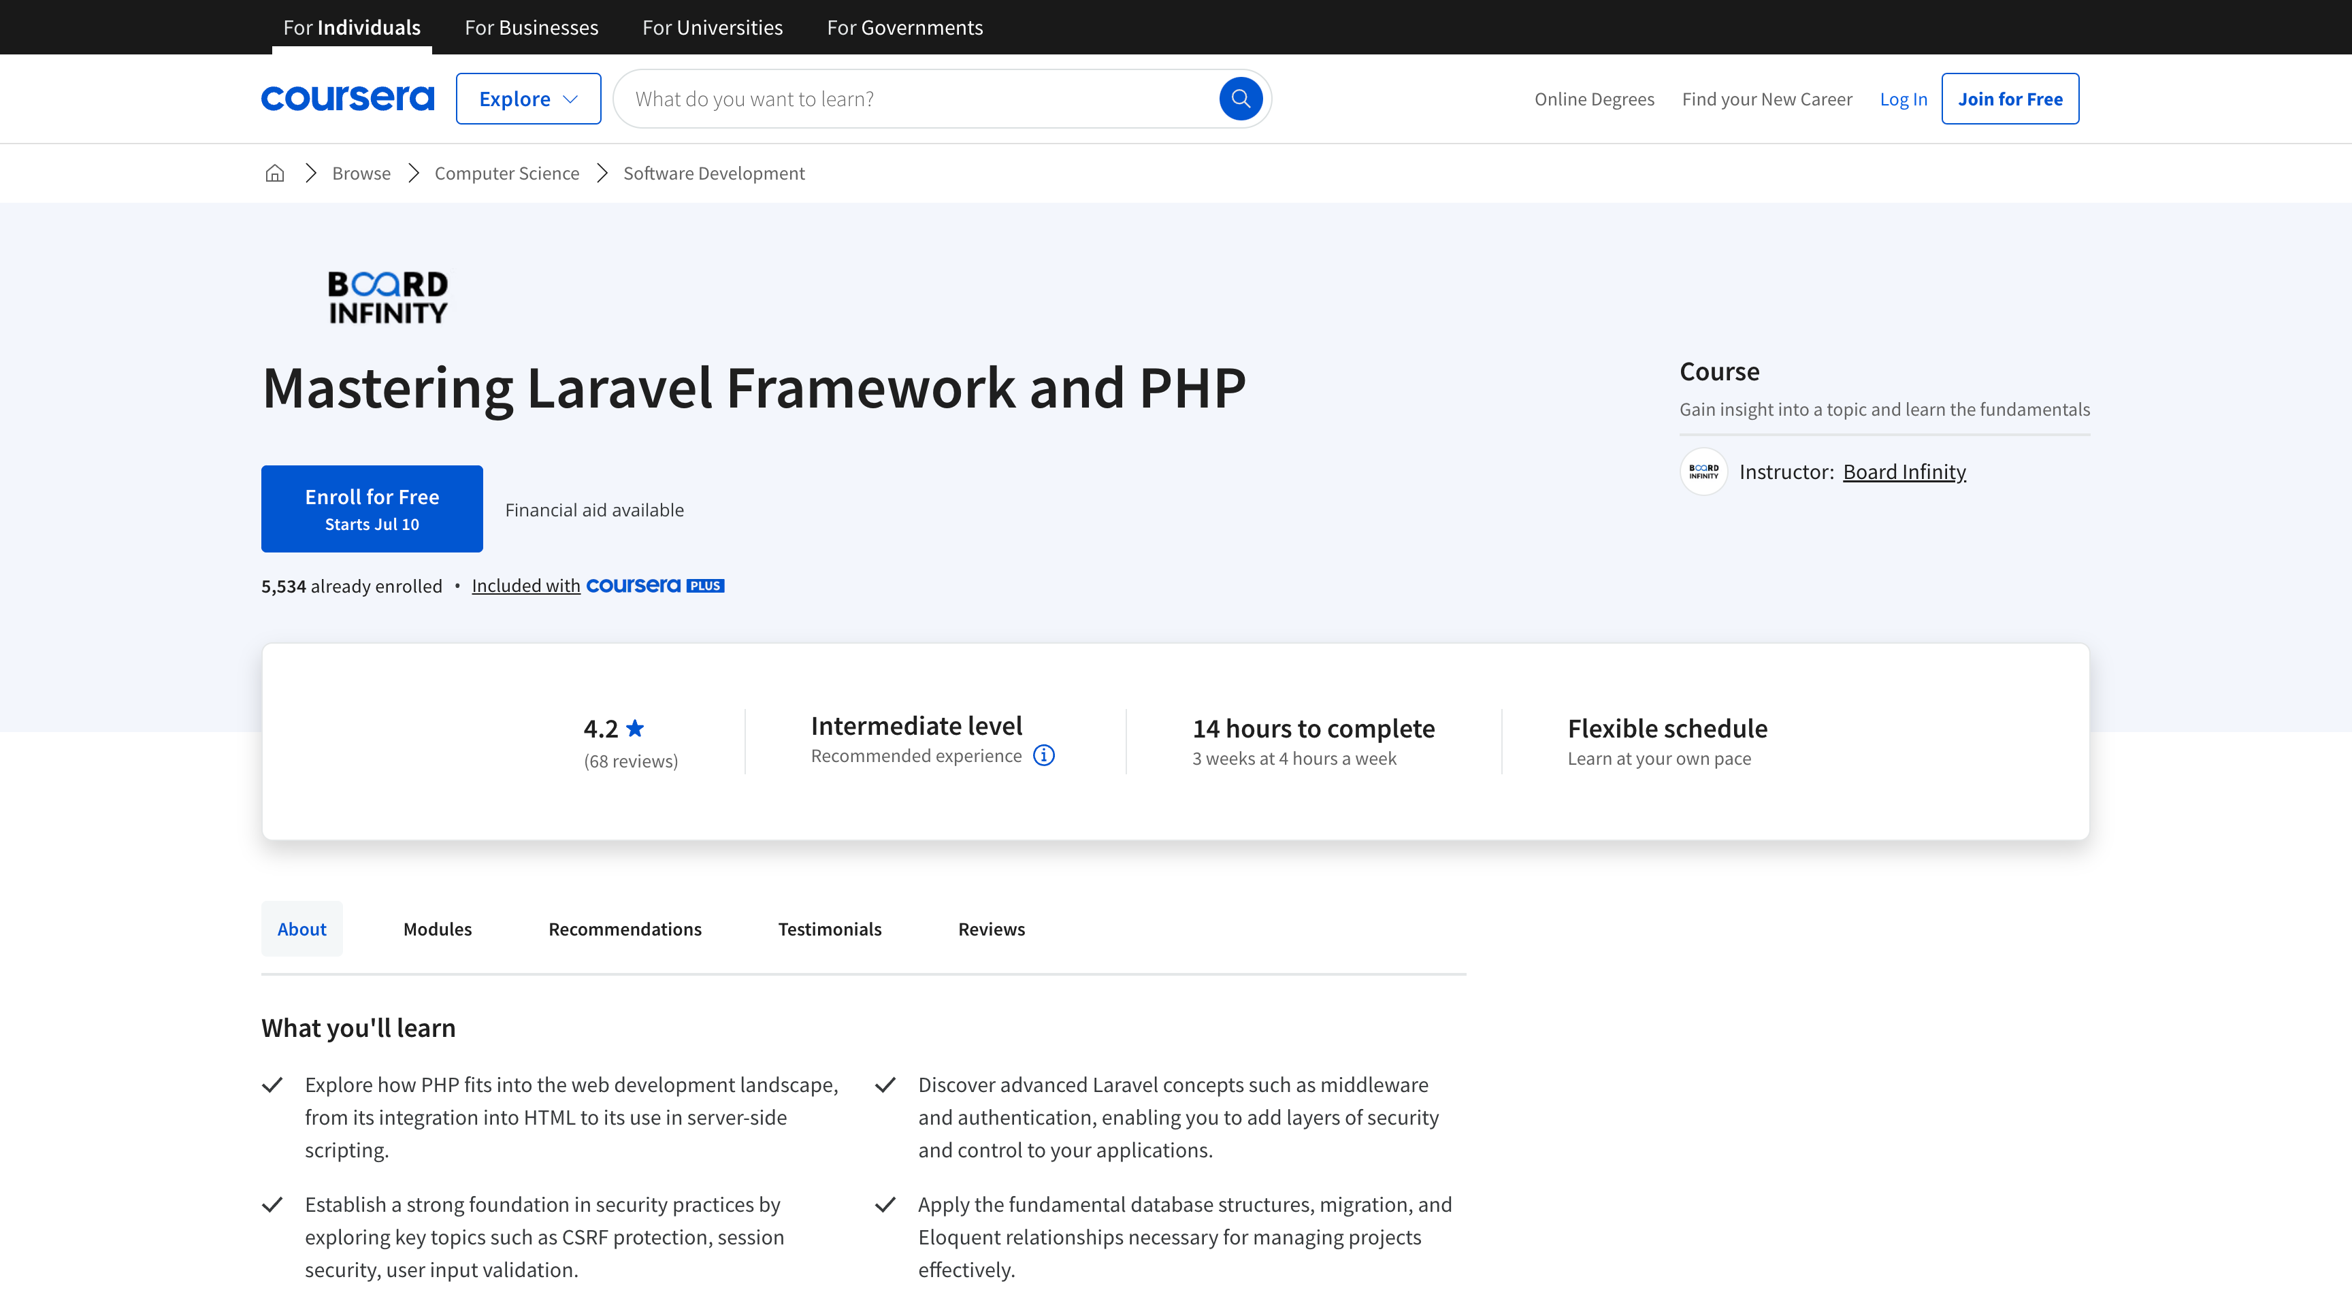Click the Coursera Plus logo badge
Screen dimensions: 2352x1305
coord(655,586)
